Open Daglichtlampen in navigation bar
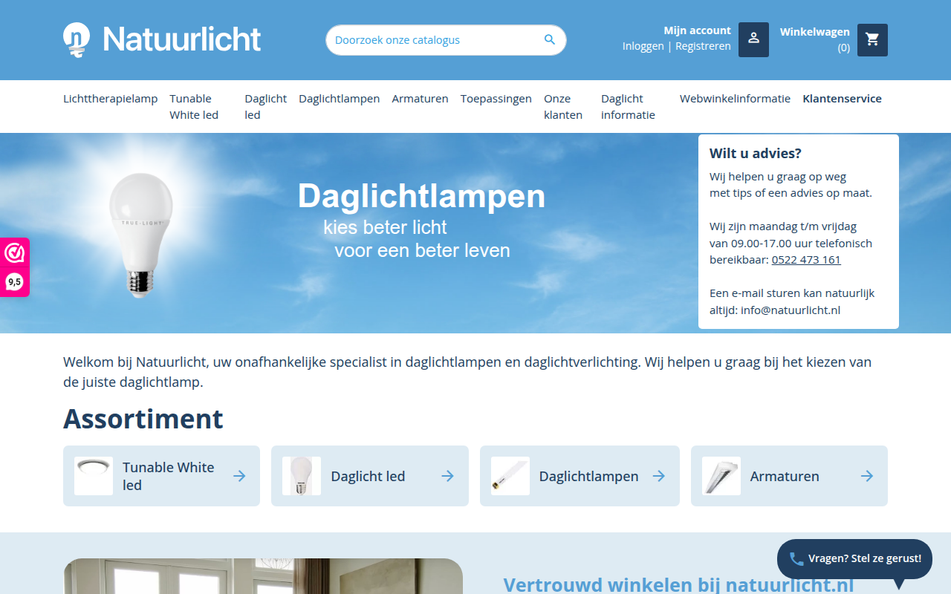 point(340,99)
